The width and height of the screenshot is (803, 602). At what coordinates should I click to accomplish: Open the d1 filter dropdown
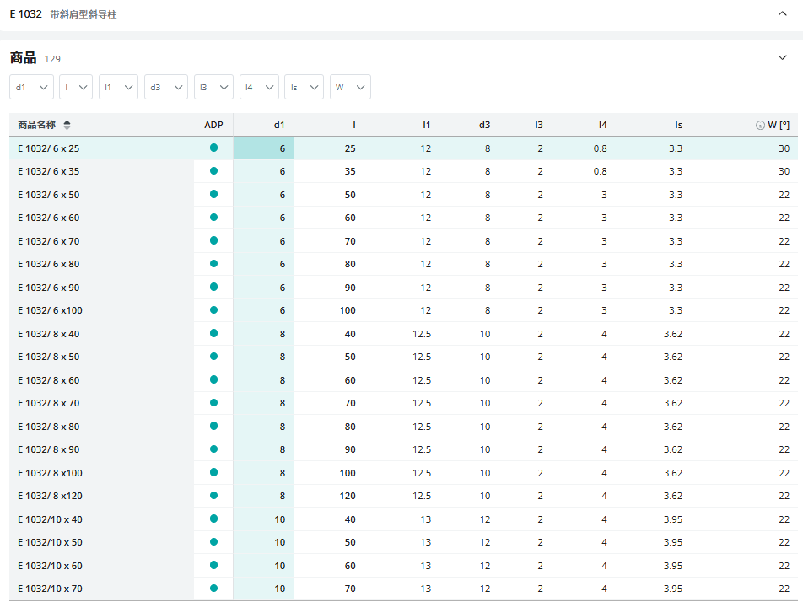(32, 87)
